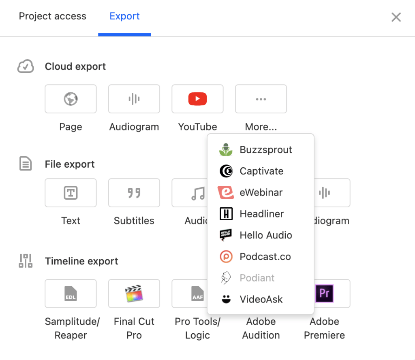This screenshot has height=360, width=415.
Task: Export to YouTube
Action: (x=197, y=99)
